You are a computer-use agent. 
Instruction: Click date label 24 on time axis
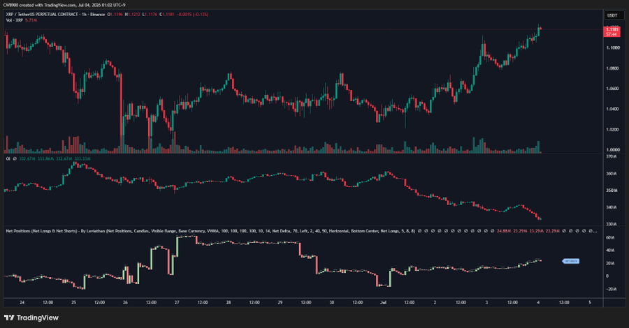pos(22,302)
